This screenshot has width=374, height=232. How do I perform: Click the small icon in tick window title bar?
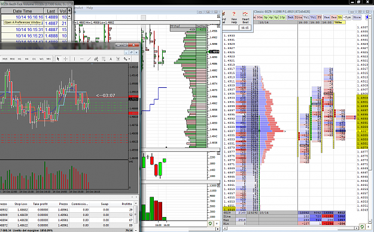(x=70, y=4)
